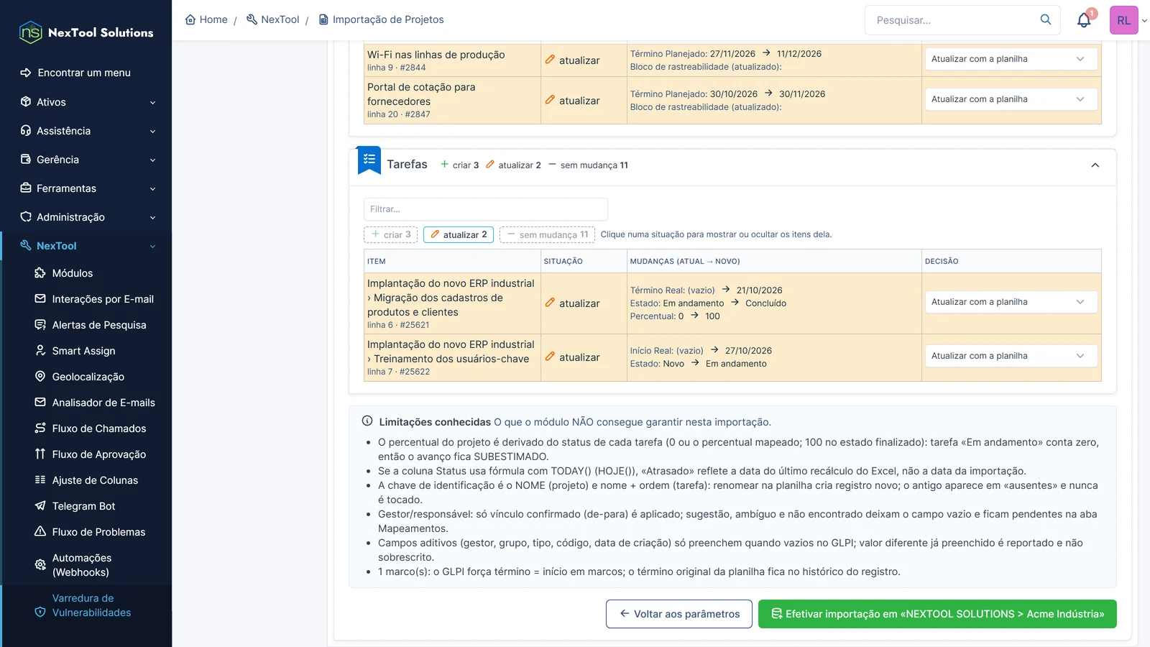The height and width of the screenshot is (647, 1150).
Task: Toggle the 'criar 3' filter chip
Action: coord(391,234)
